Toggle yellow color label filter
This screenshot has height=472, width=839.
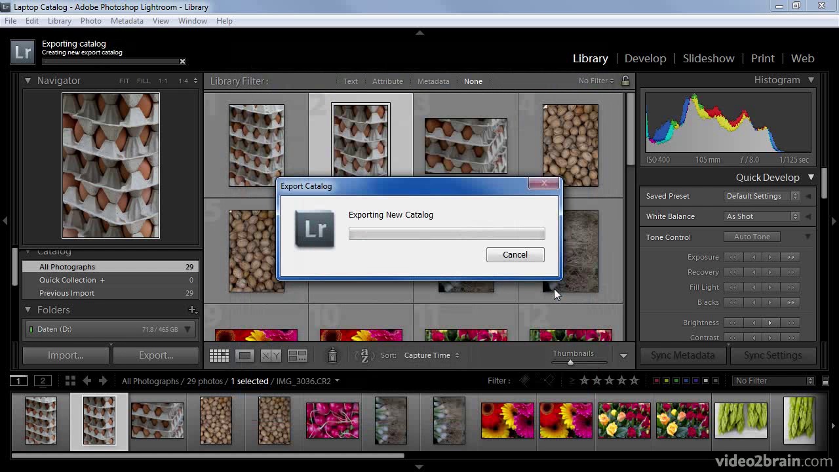click(667, 381)
